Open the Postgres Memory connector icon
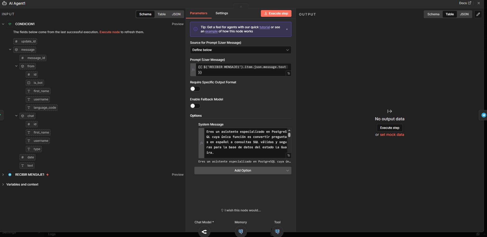This screenshot has width=487, height=237. tap(241, 232)
